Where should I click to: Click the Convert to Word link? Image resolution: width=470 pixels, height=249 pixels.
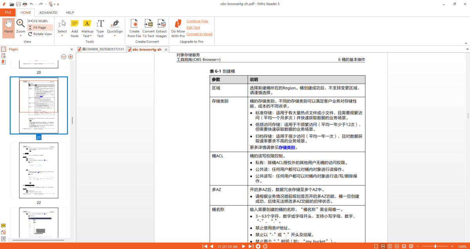[199, 34]
